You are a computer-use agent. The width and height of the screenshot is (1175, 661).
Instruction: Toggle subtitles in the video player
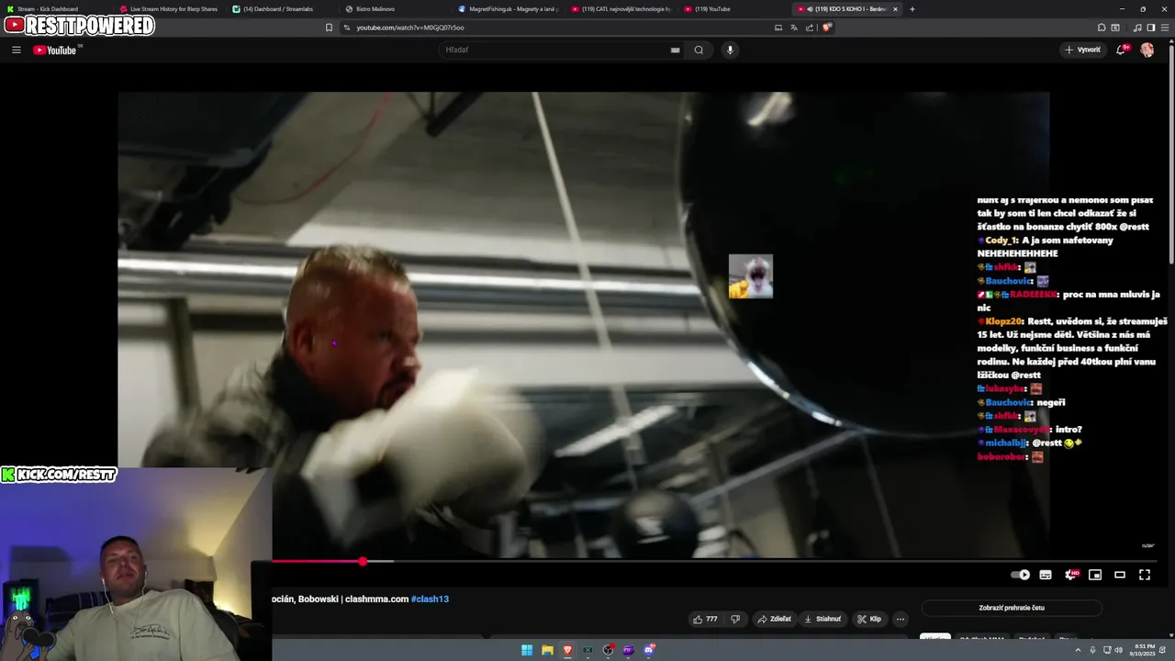1046,575
